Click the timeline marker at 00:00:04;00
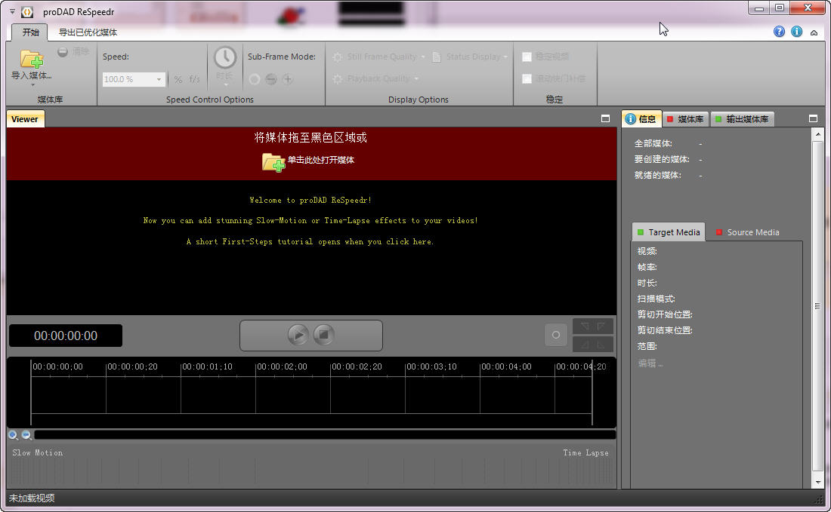This screenshot has width=831, height=512. pos(506,367)
